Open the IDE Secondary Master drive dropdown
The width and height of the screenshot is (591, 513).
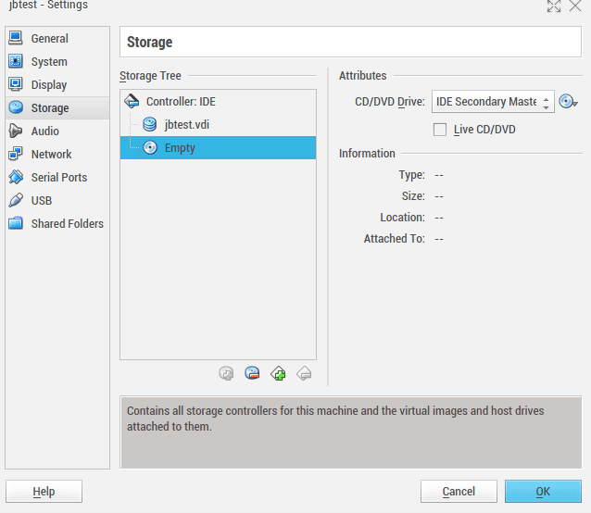493,101
